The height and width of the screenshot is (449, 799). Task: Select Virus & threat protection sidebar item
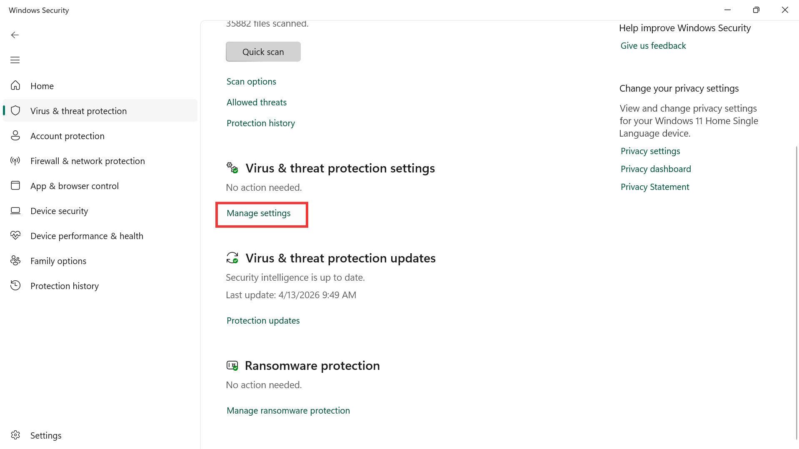100,111
